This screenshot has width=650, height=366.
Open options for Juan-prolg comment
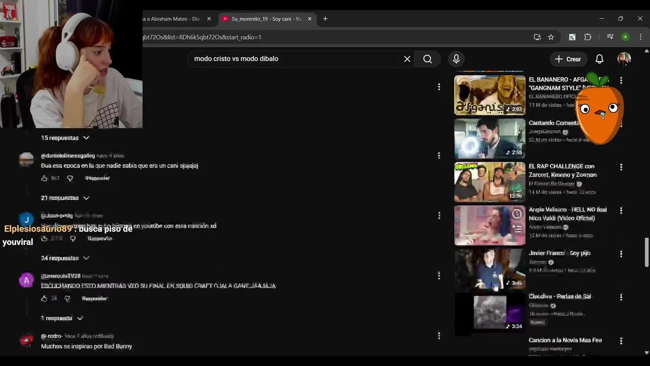tap(439, 216)
